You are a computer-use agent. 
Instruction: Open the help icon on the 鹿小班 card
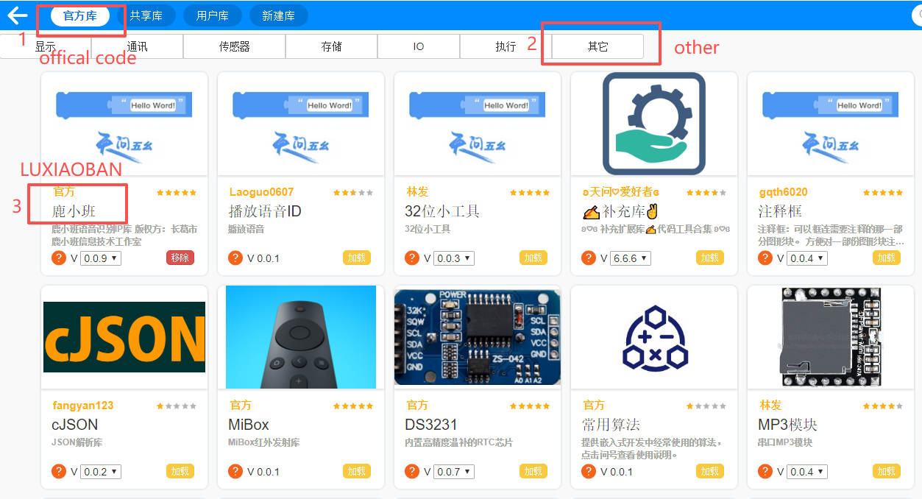[58, 258]
